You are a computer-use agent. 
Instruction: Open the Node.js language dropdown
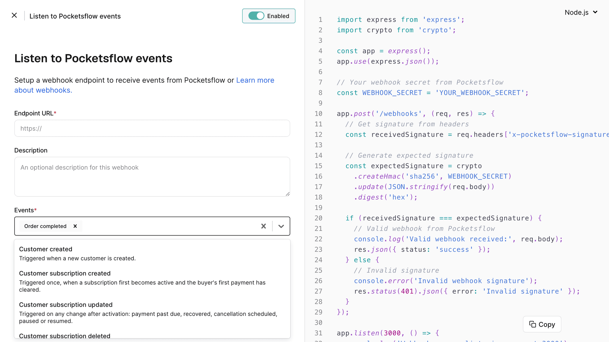pos(581,12)
